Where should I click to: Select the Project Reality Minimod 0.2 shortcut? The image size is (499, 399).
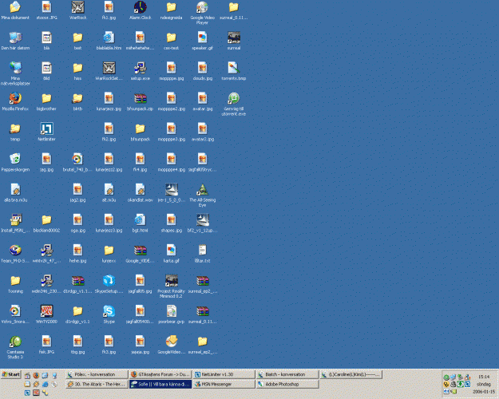pyautogui.click(x=171, y=281)
